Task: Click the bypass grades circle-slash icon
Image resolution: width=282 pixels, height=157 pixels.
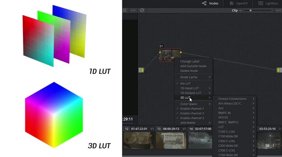Action: [x=142, y=10]
